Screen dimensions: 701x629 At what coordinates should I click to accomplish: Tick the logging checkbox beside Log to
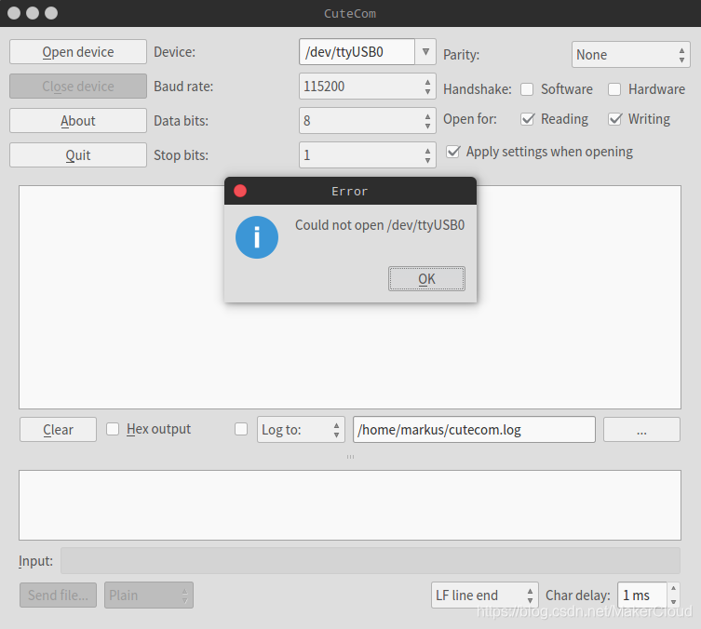(241, 429)
